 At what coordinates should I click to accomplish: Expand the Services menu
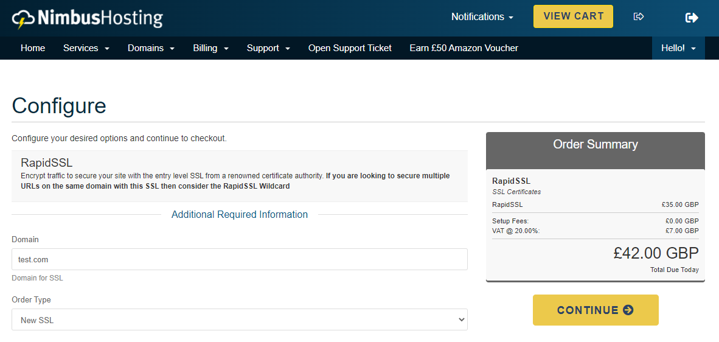click(x=86, y=47)
